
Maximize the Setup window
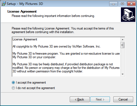[x=122, y=4]
